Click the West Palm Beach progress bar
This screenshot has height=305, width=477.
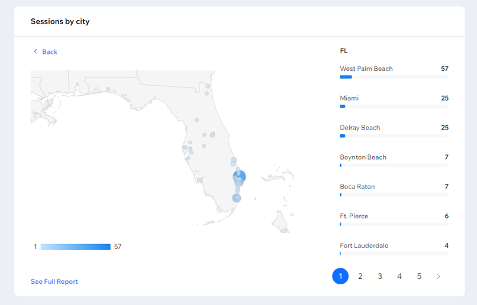pos(394,77)
